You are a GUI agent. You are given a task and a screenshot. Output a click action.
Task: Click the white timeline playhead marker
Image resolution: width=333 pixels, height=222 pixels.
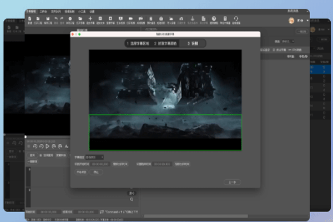[x=25, y=137]
